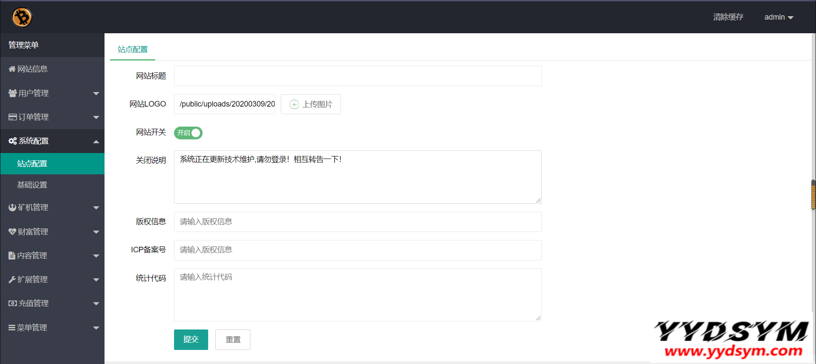Click the money icon beside 充值管理
The height and width of the screenshot is (364, 816).
pos(13,303)
